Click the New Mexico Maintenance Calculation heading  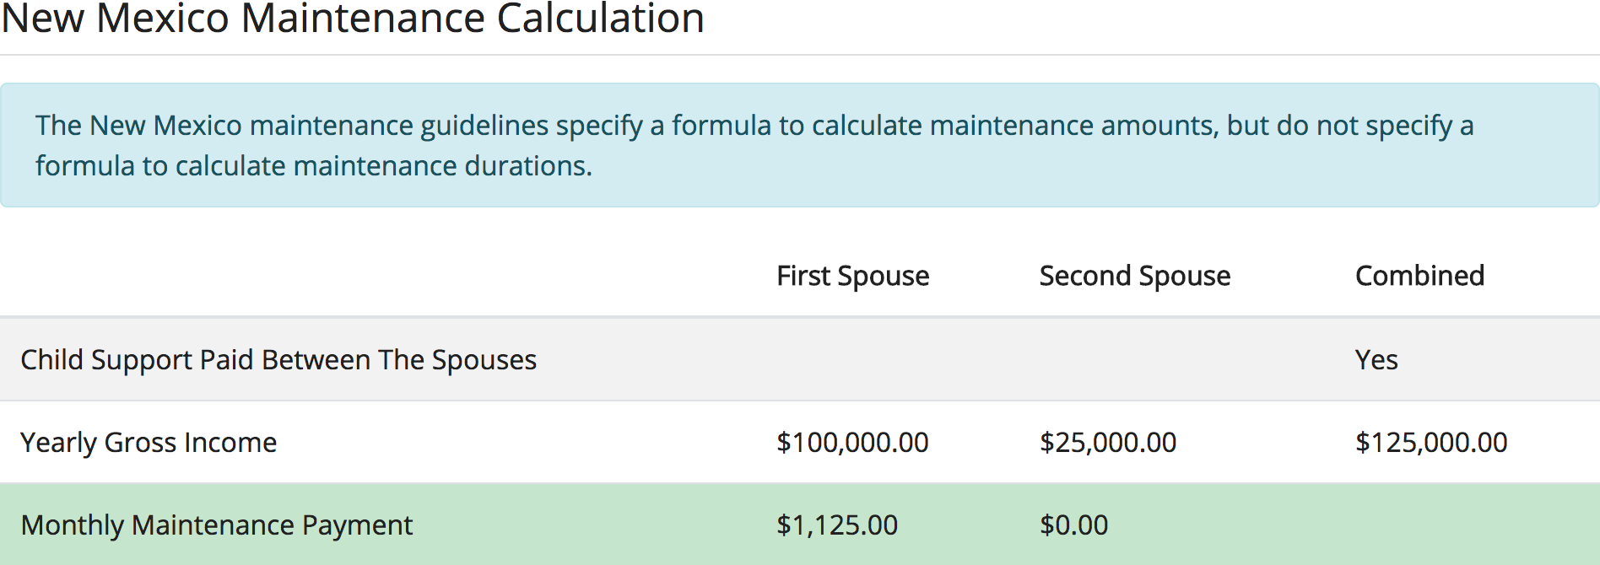353,19
